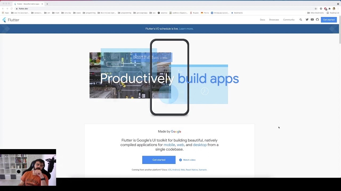Follow the 'mobile' link

[x=169, y=145]
